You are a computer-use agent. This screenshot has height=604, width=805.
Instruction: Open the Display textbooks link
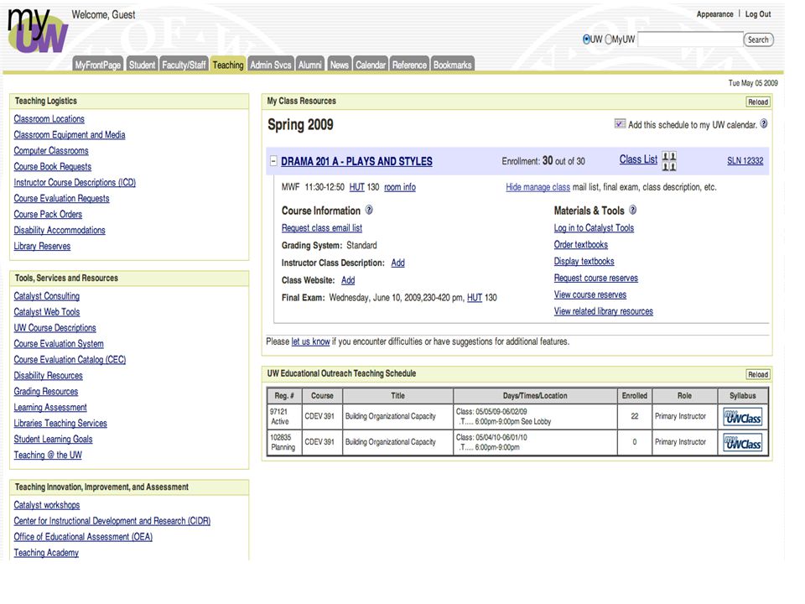(x=584, y=261)
